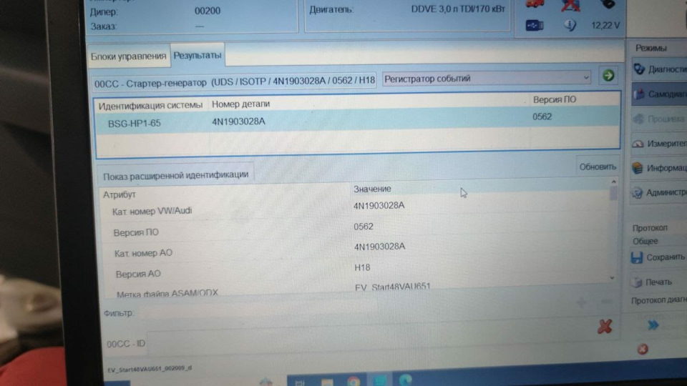The image size is (687, 386).
Task: Click the Печать printer icon
Action: tap(637, 282)
